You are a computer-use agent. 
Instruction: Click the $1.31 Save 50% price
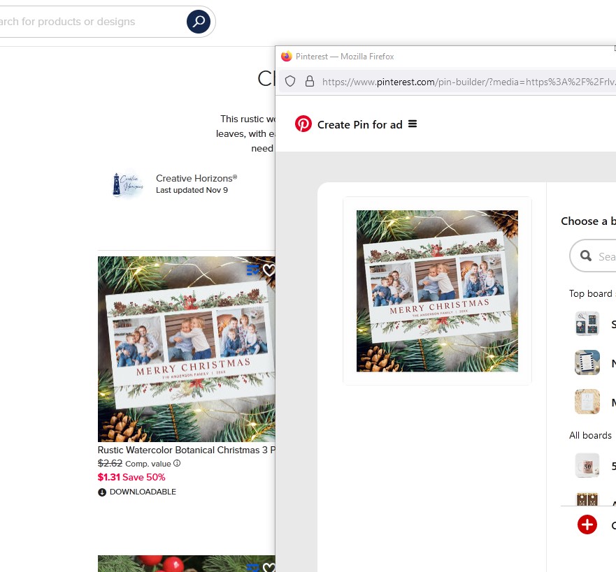click(x=131, y=477)
